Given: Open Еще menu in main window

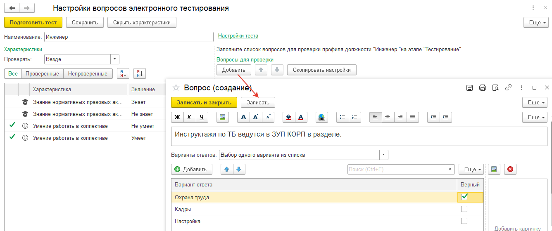Looking at the screenshot, I should click(x=535, y=22).
